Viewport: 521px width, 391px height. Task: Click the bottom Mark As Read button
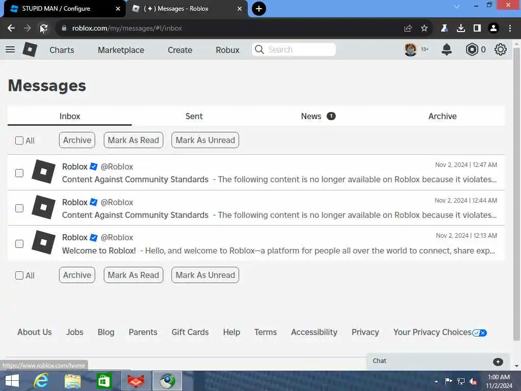click(133, 275)
